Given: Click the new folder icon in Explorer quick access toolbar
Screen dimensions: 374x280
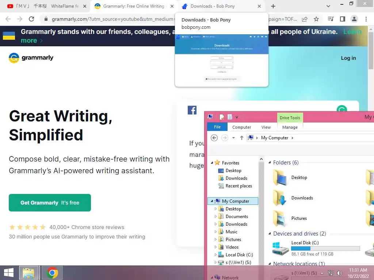Looking at the screenshot, I should pos(230,117).
